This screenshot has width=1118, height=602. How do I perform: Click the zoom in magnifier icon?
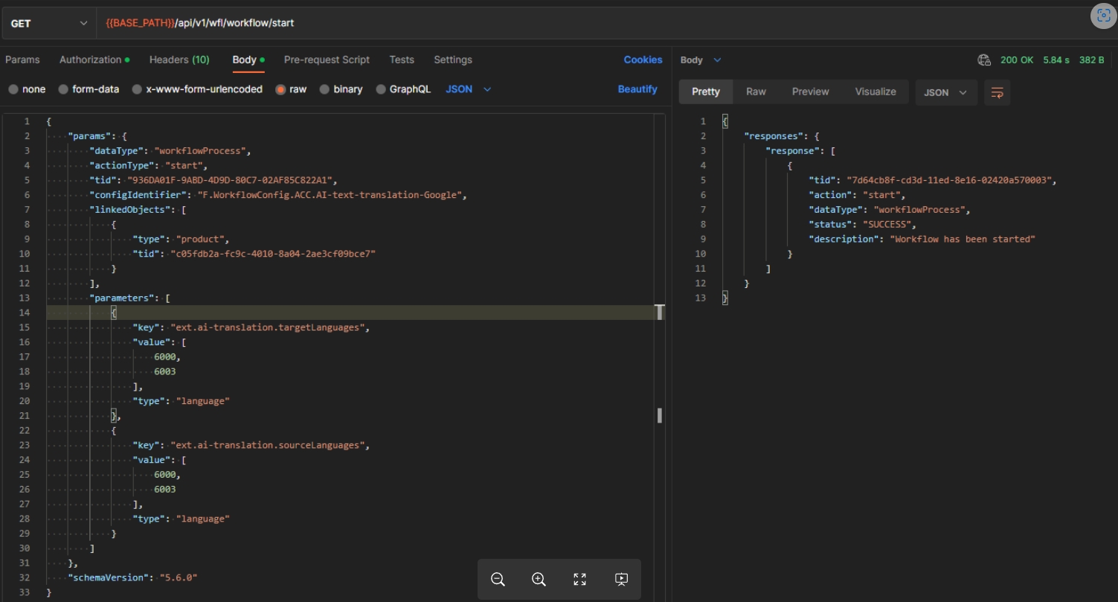click(539, 579)
